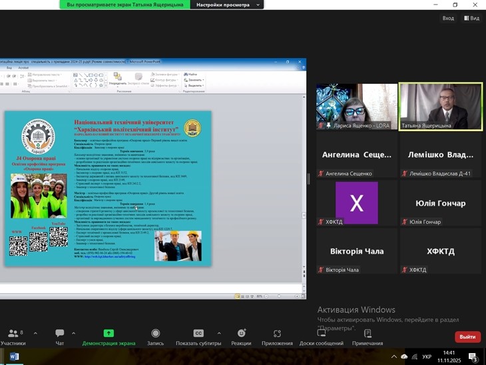Open the Приложения apps panel
Screen dimensions: 486x365
click(x=277, y=335)
